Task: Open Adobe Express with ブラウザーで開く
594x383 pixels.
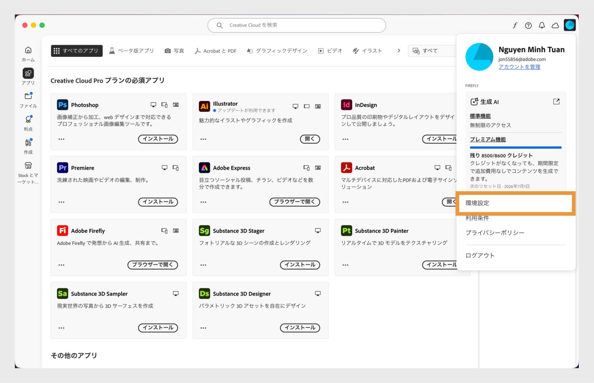Action: 295,202
